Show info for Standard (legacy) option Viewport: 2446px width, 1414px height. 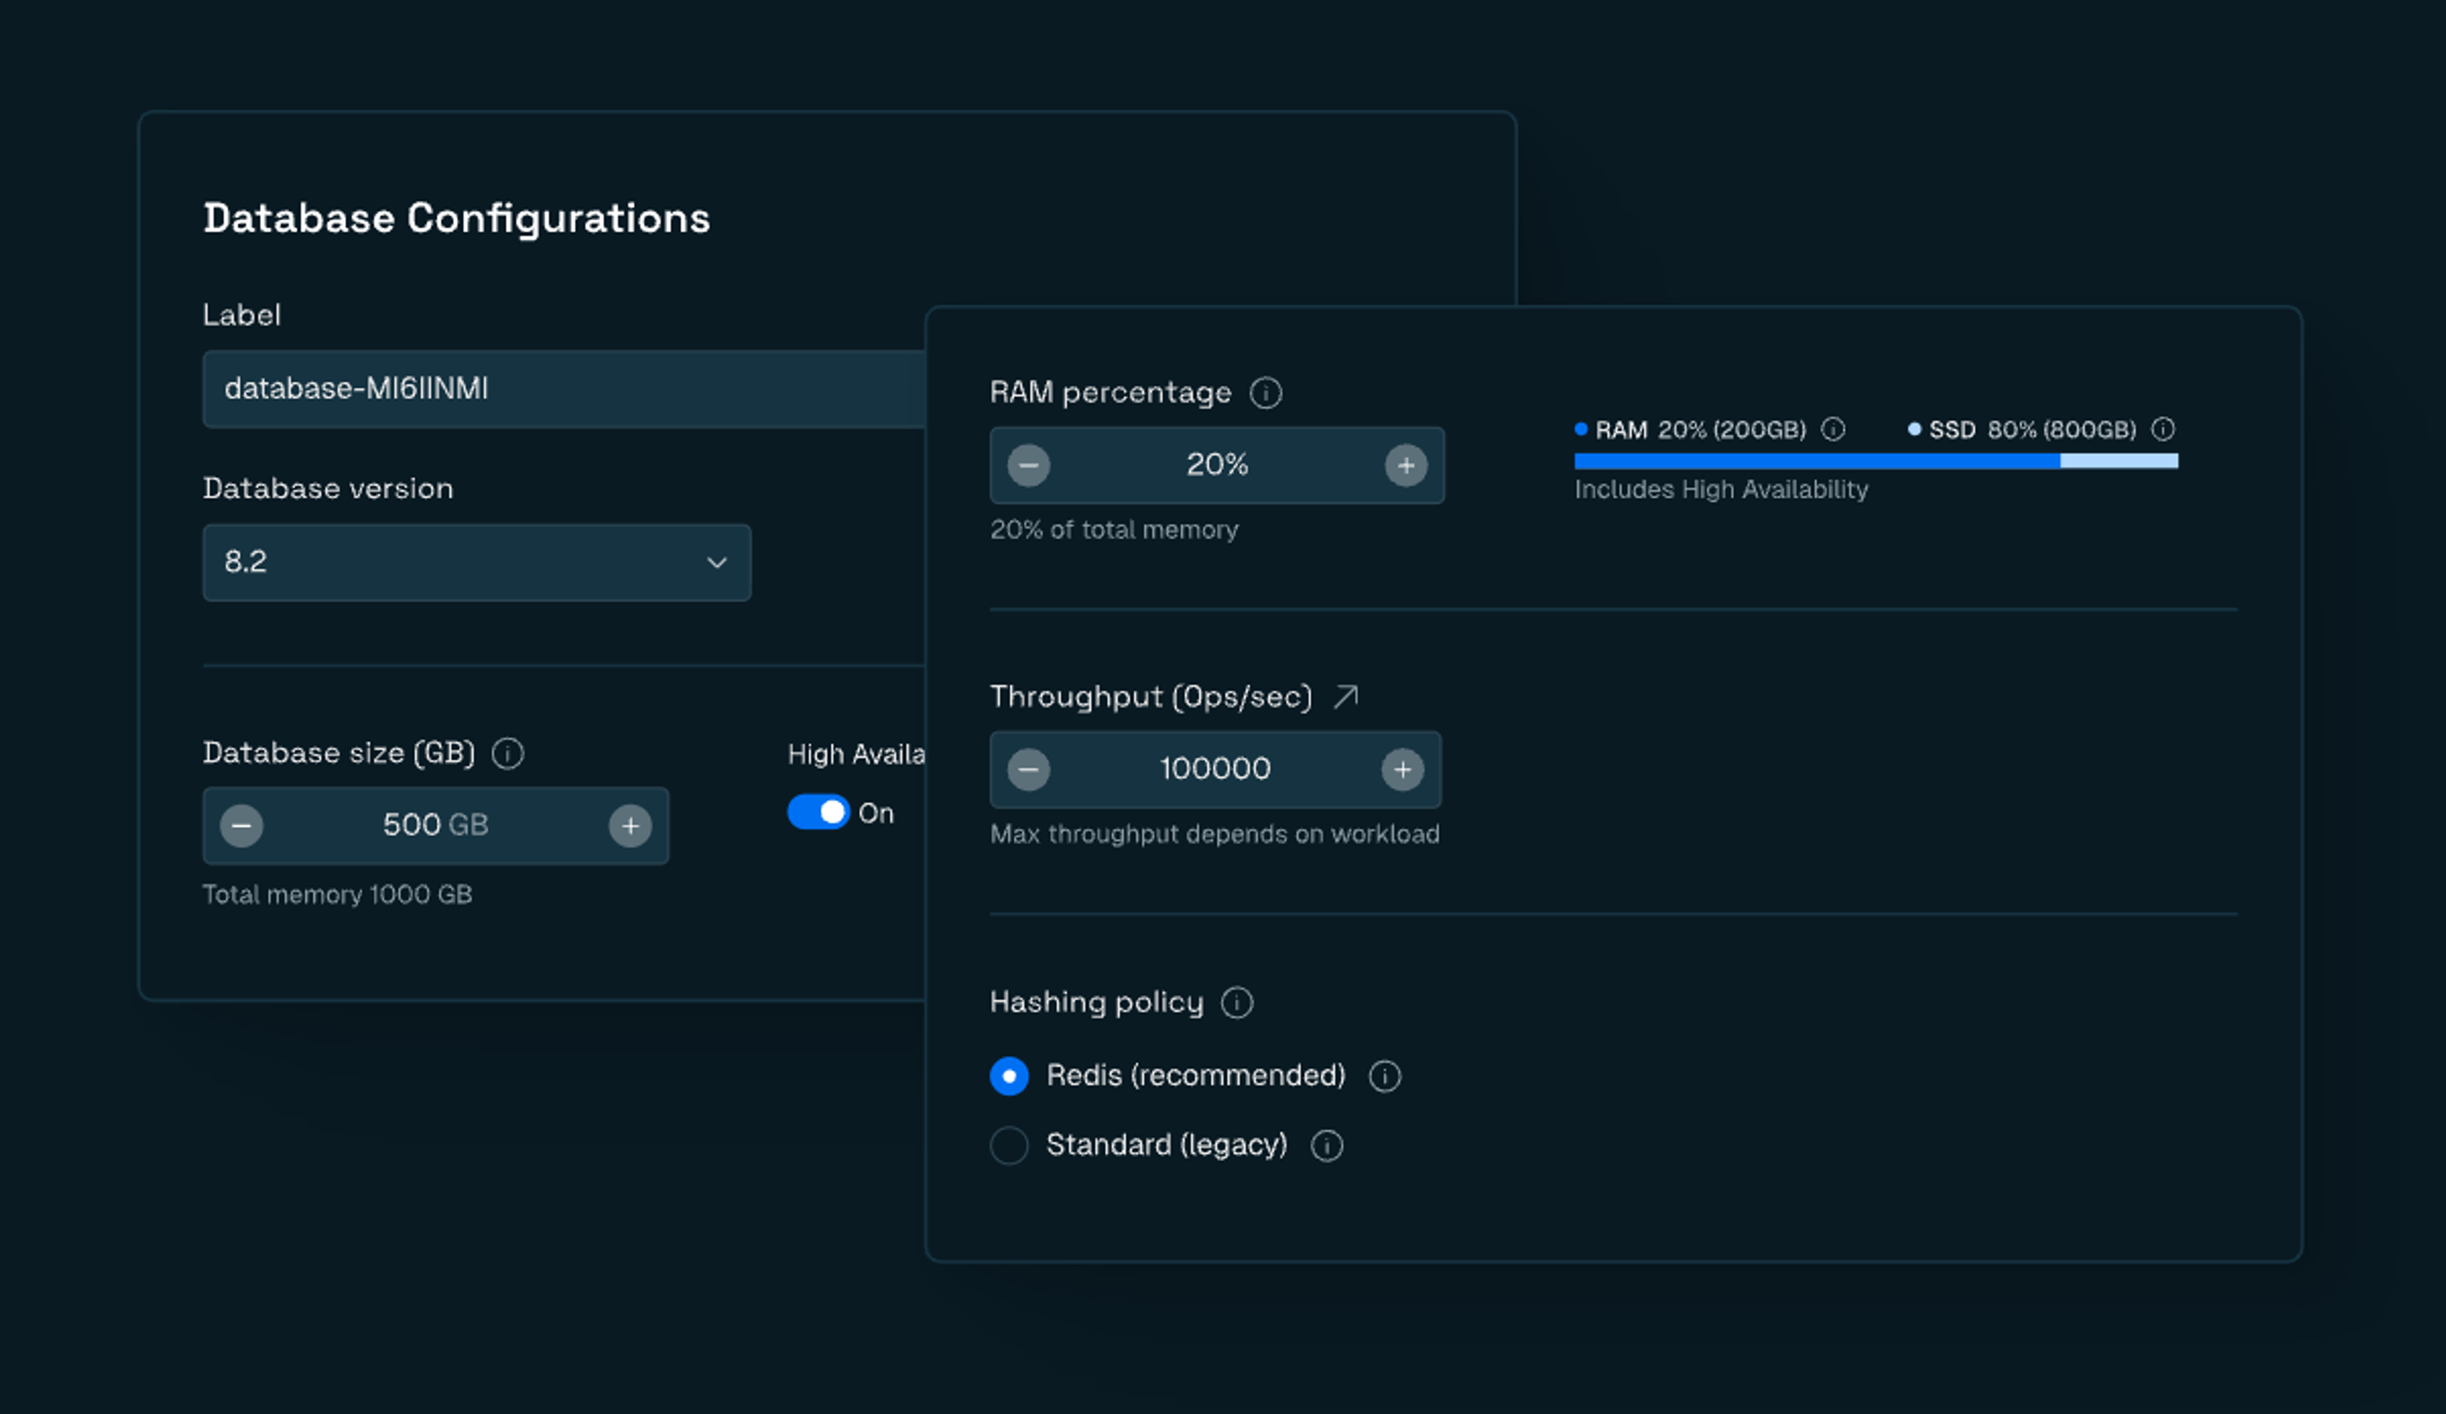1327,1146
